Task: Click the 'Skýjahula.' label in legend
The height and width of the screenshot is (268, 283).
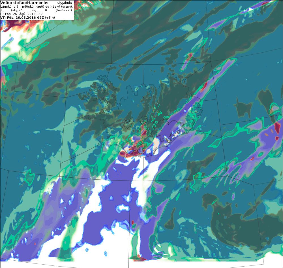Action: point(65,3)
